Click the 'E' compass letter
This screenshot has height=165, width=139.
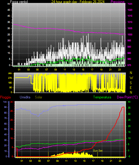pyautogui.click(x=131, y=87)
